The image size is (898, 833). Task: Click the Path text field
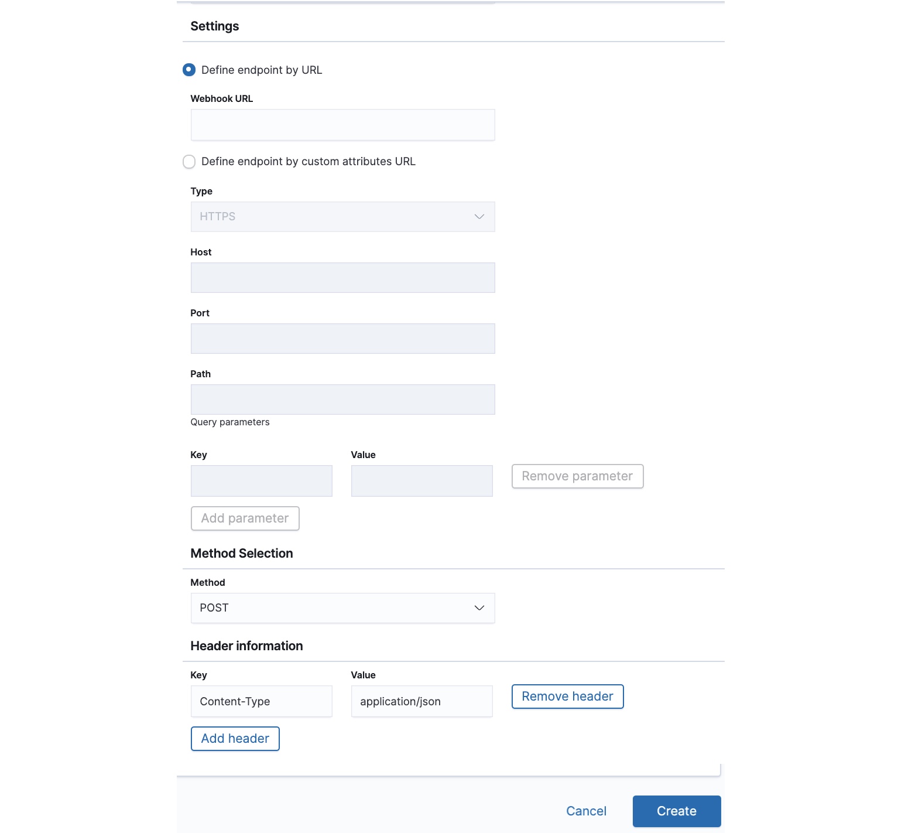click(342, 400)
